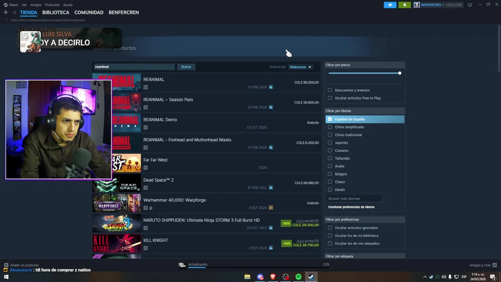Screen dimensions: 501x282
Task: Open Spotify from the taskbar
Action: (298, 277)
